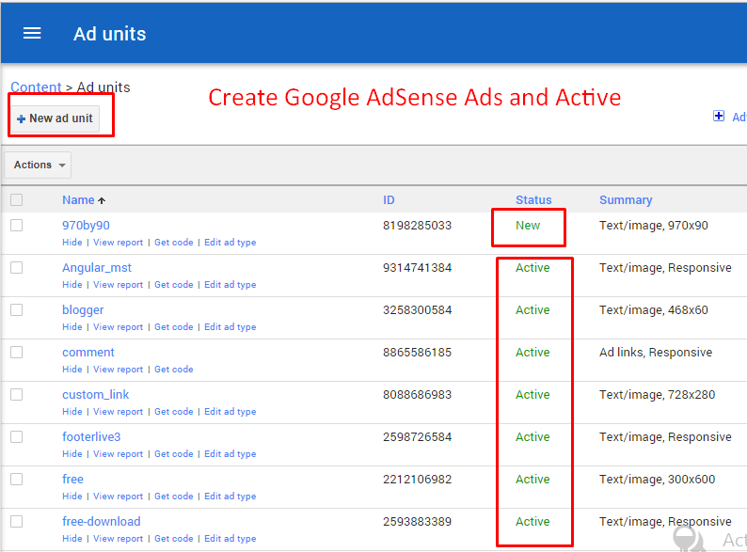Check the footerlive3 row checkbox

(x=17, y=436)
